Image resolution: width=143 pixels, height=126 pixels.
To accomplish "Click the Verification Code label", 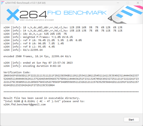I will click(17, 72).
